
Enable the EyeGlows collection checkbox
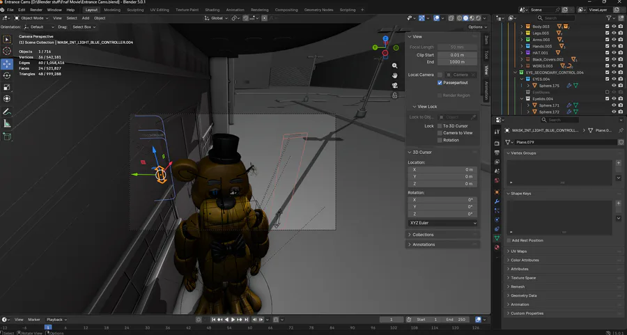pos(607,93)
